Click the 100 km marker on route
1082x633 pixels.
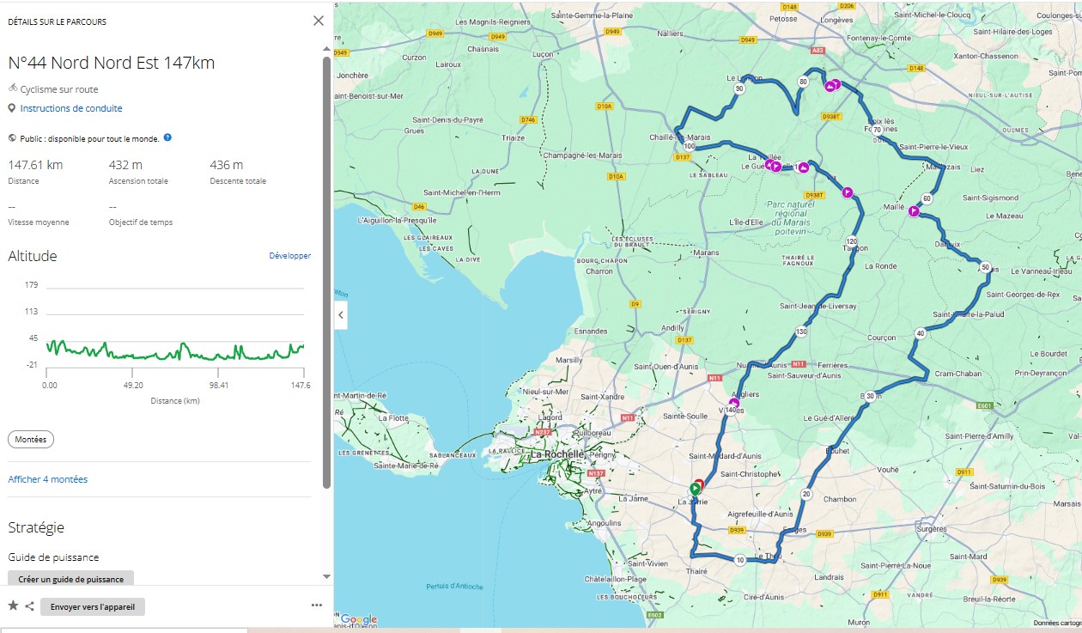(x=689, y=146)
